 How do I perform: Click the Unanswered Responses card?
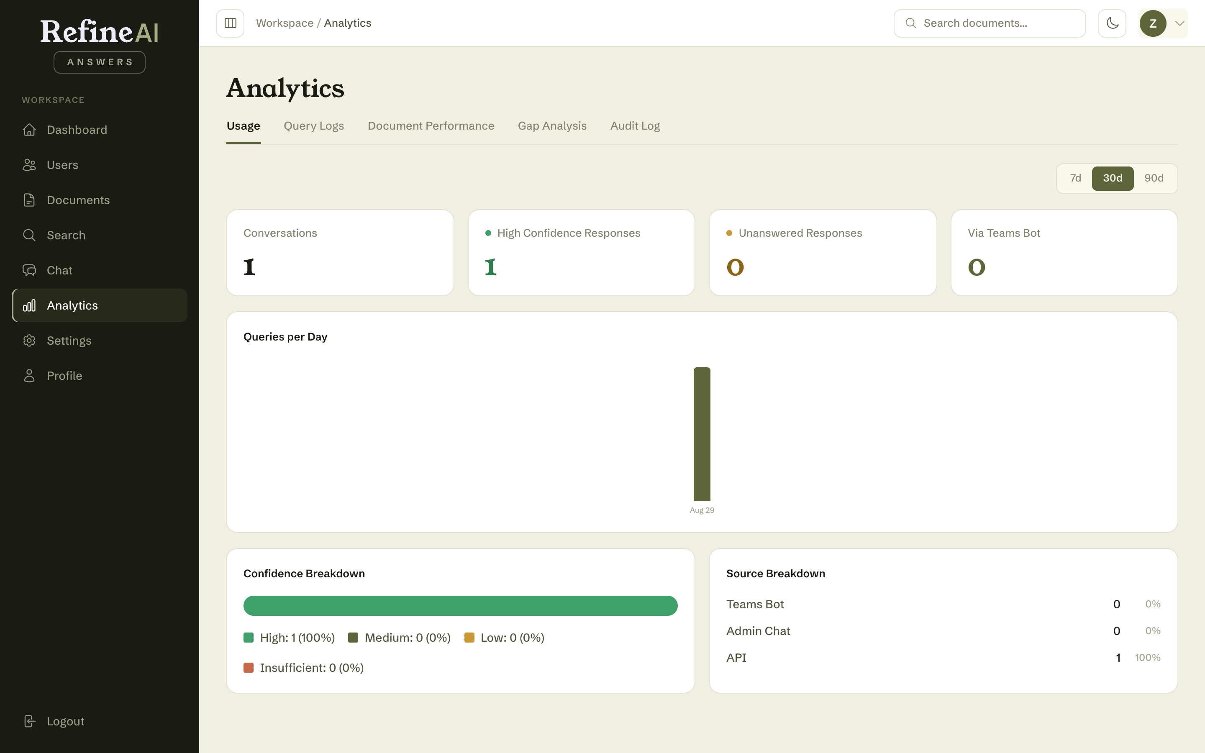[823, 253]
